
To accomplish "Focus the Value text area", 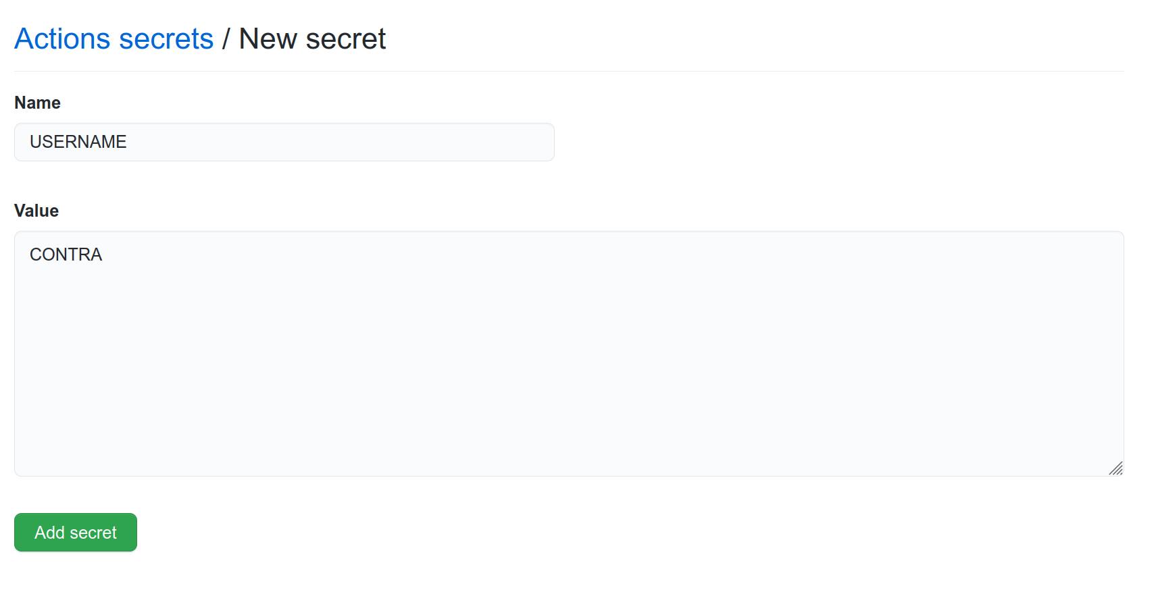I will [569, 354].
